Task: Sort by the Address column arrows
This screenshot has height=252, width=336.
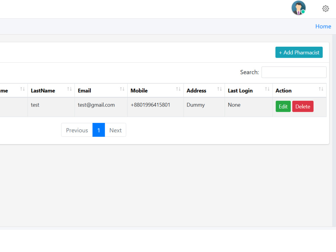Action: click(219, 89)
